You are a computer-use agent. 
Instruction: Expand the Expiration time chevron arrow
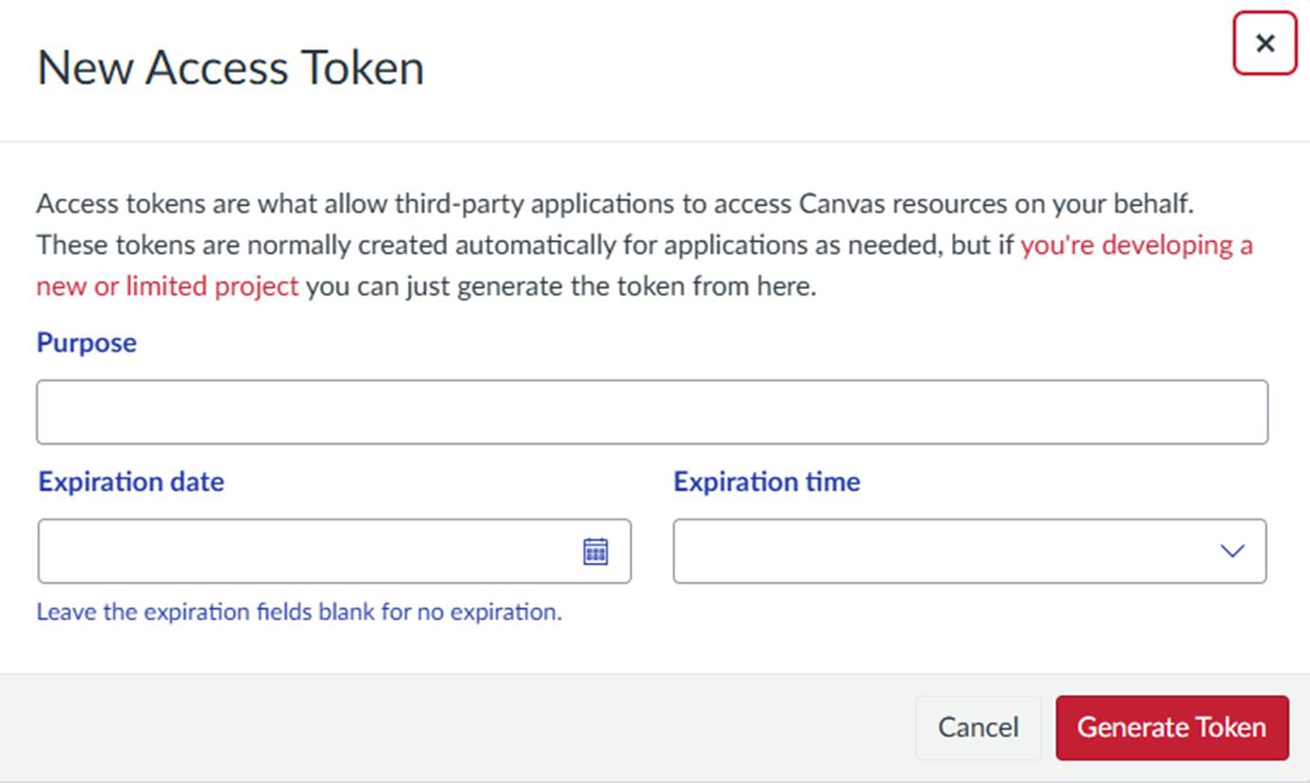pyautogui.click(x=1232, y=551)
